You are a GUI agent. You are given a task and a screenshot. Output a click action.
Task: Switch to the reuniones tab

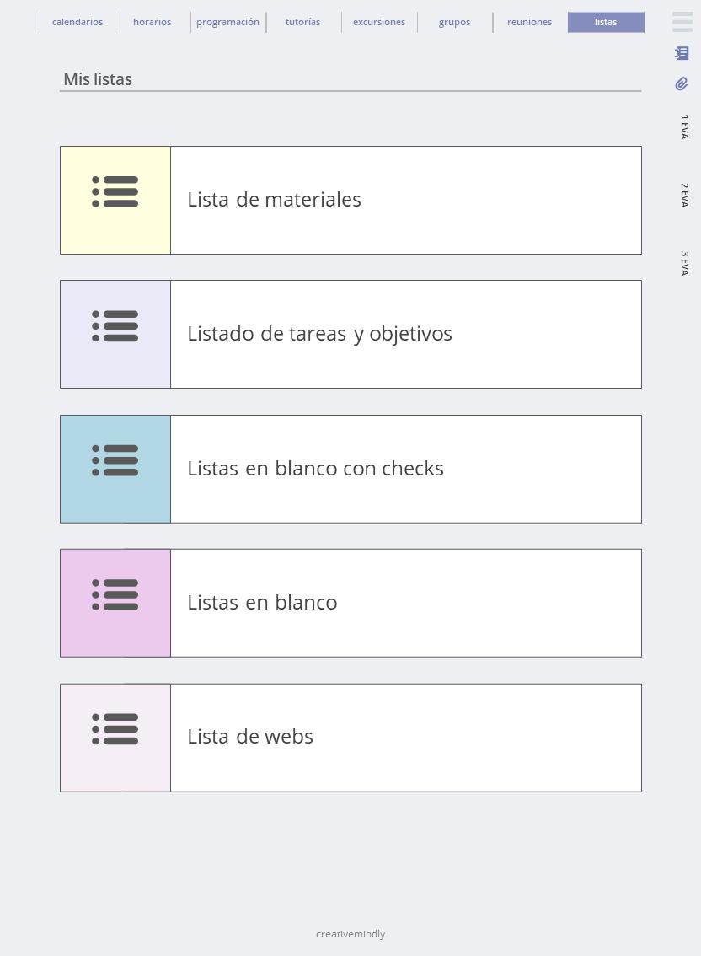point(529,22)
